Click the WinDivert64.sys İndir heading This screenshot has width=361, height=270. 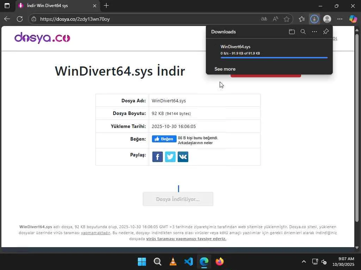coord(120,71)
